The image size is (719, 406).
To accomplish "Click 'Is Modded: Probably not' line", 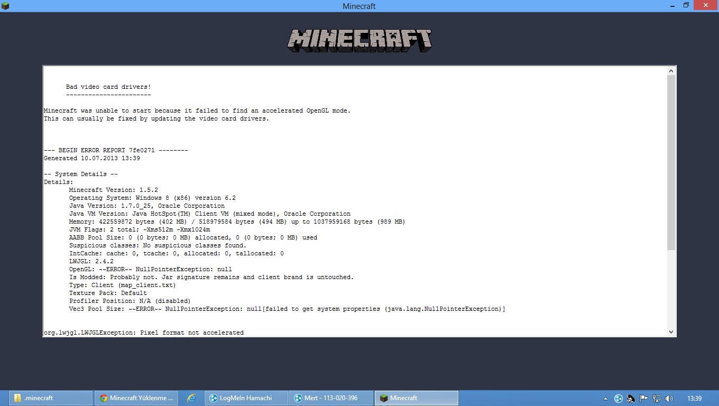I will pos(211,277).
